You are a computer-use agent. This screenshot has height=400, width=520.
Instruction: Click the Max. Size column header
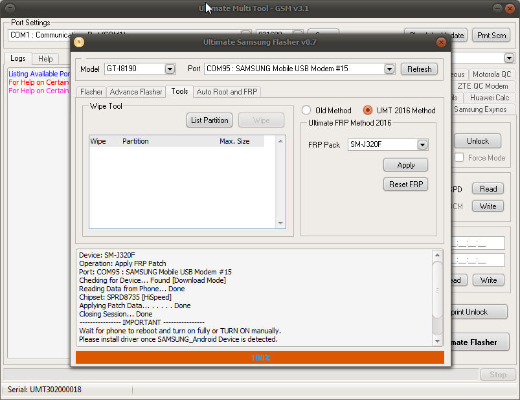(x=234, y=141)
